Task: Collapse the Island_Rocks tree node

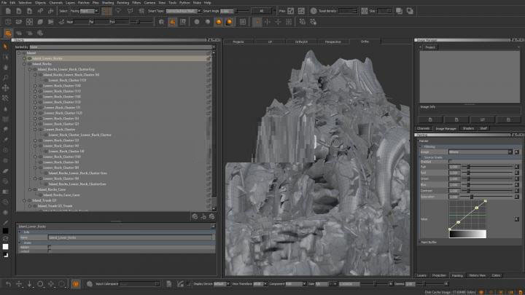Action: click(24, 64)
